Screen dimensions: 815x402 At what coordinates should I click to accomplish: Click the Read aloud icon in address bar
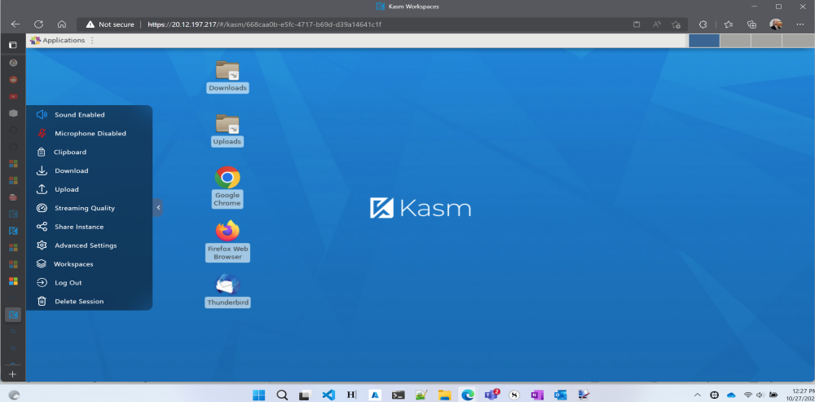[x=656, y=24]
